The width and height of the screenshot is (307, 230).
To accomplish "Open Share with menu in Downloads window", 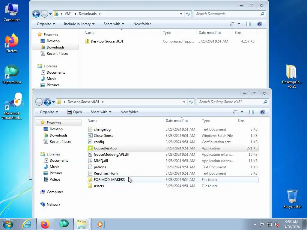I will [114, 24].
